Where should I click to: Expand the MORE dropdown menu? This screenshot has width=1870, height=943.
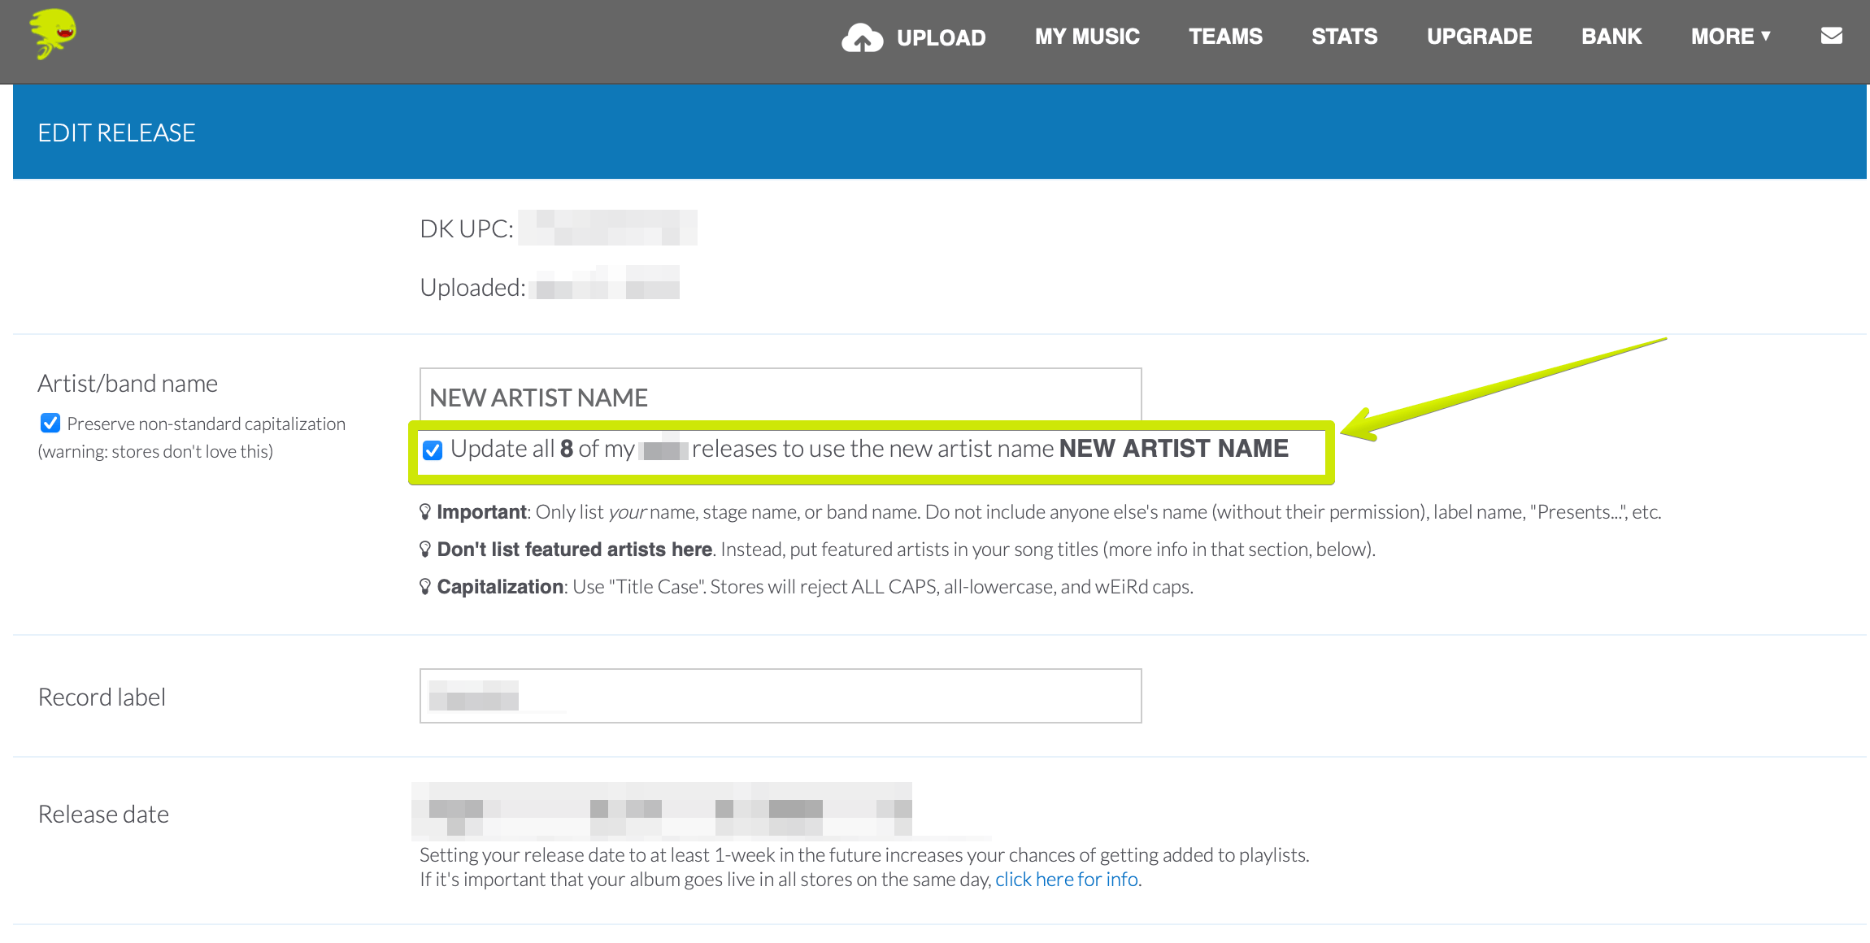[1731, 37]
